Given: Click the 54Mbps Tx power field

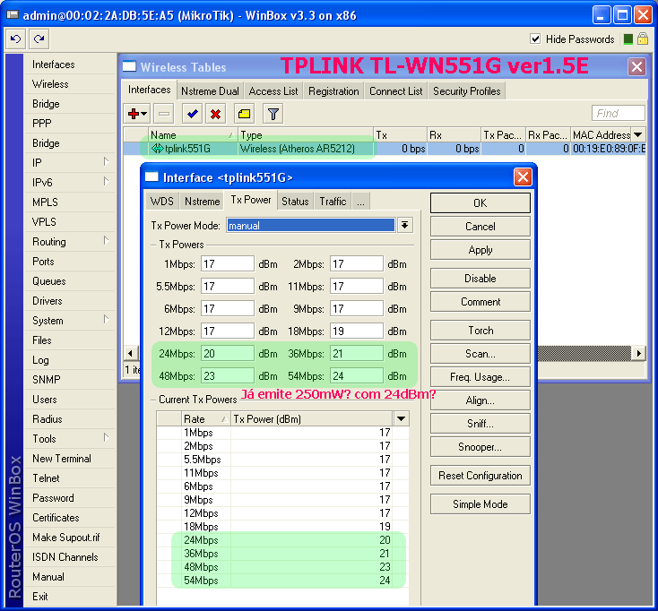Looking at the screenshot, I should tap(356, 375).
